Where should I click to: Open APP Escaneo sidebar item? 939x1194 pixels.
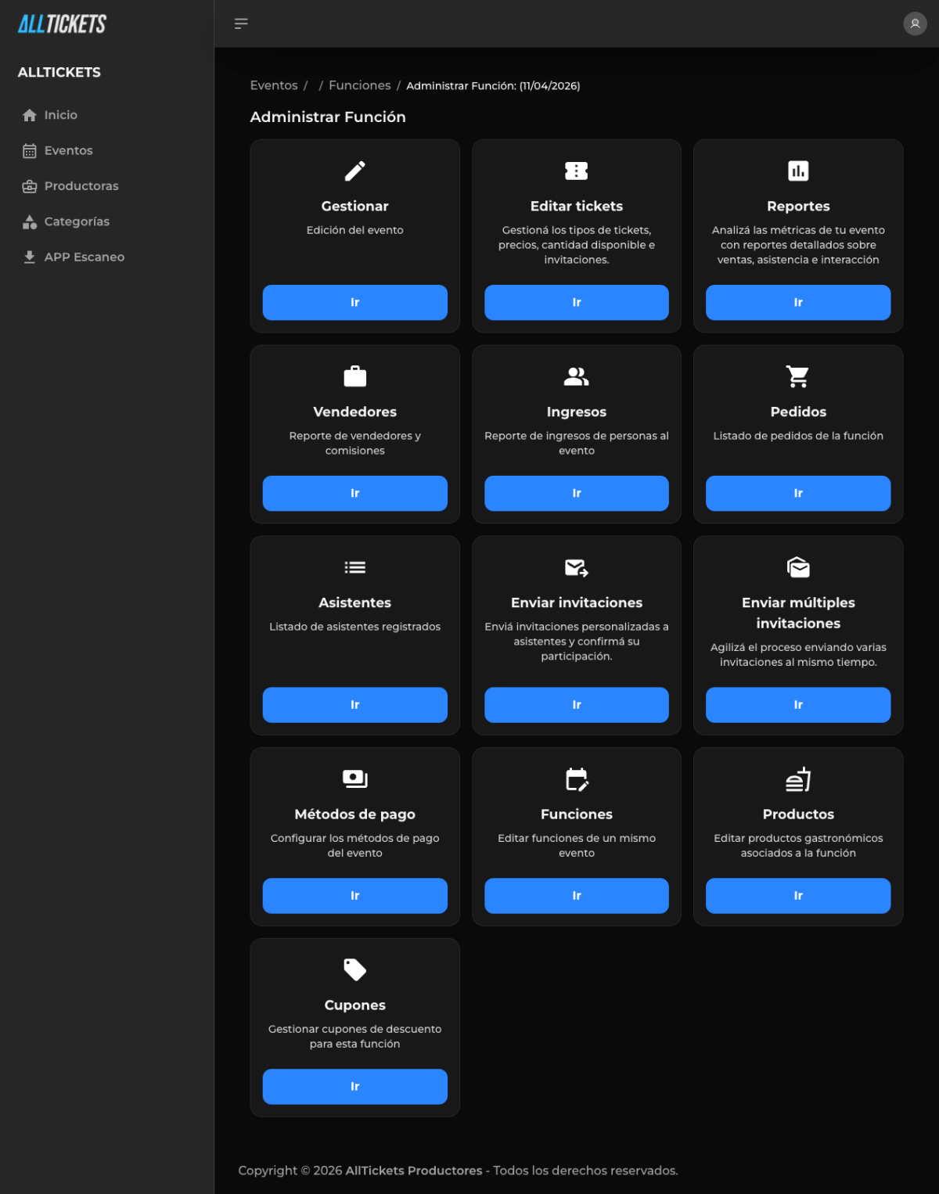click(x=84, y=257)
